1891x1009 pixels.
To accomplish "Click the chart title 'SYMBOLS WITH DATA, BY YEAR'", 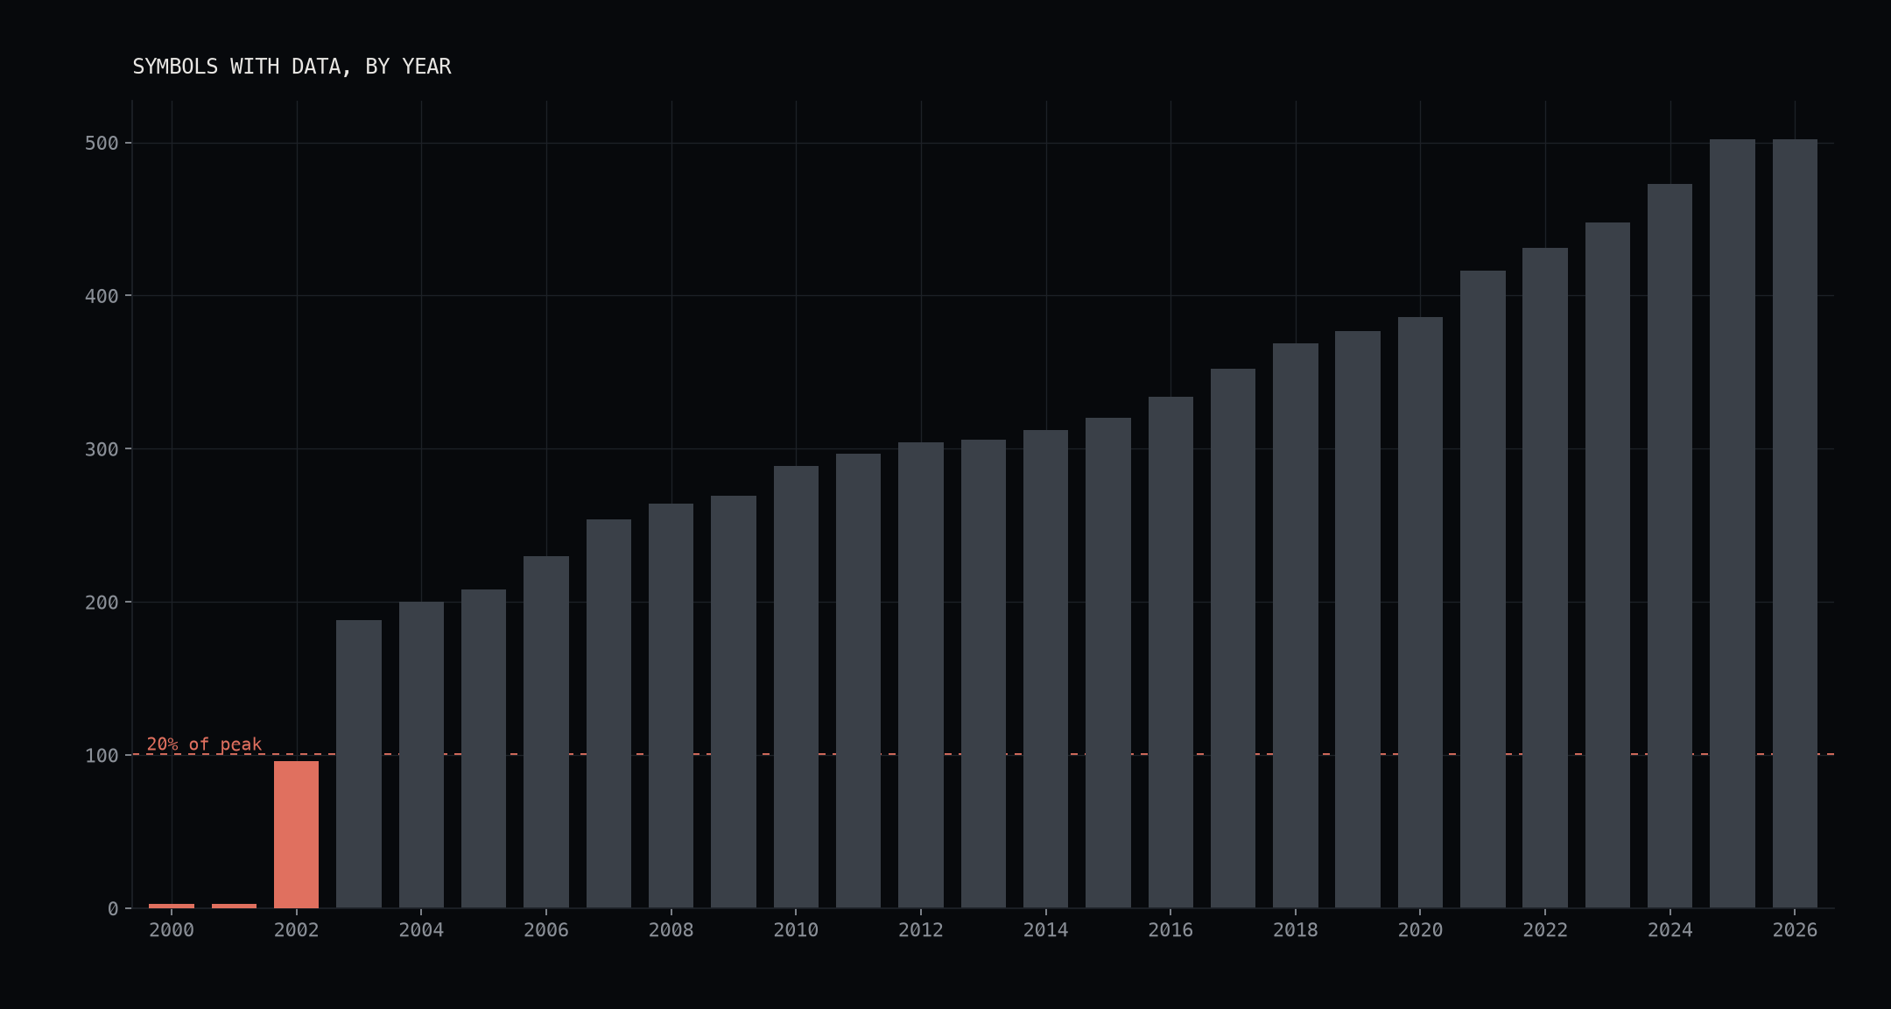I will click(292, 67).
